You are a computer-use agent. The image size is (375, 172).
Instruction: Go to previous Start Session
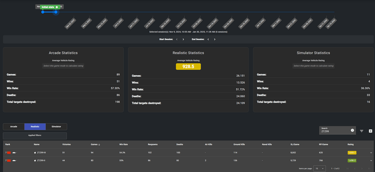177,39
